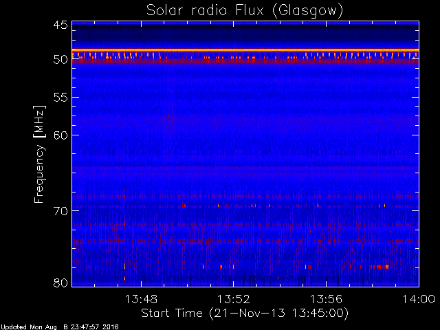Click the 13:56 time axis label
Image resolution: width=440 pixels, height=330 pixels.
tap(326, 299)
